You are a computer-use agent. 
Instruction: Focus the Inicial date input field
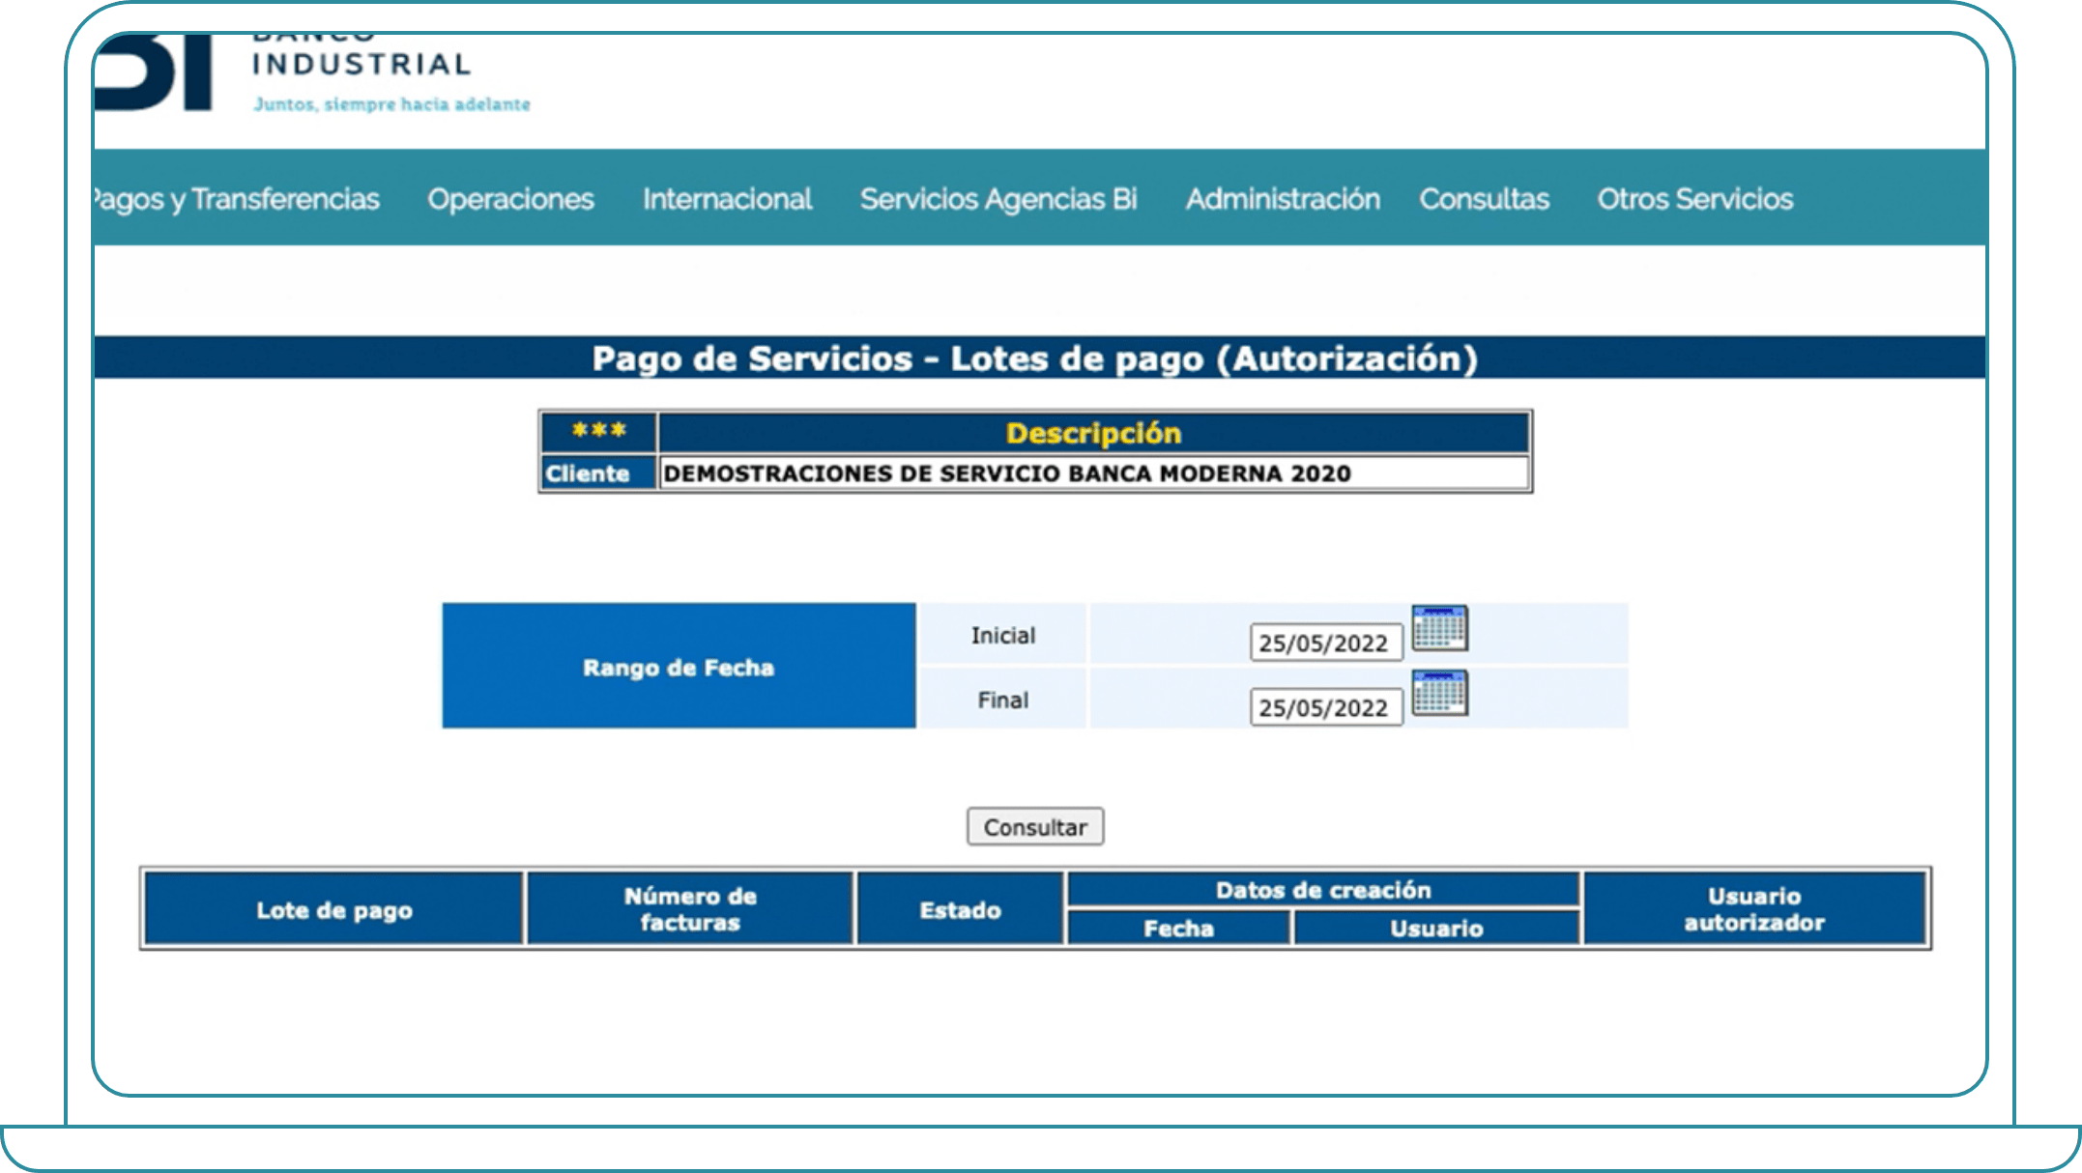tap(1325, 643)
